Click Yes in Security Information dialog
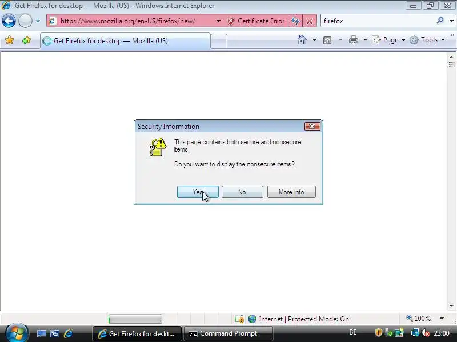Viewport: 457px width, 342px height. coord(198,192)
